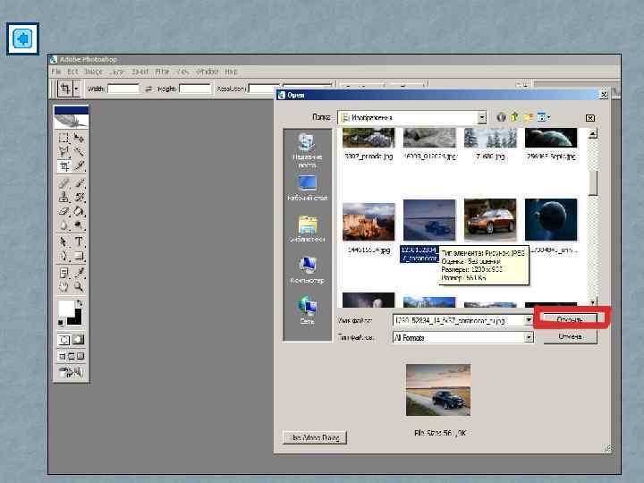
Task: Switch to Quick Mask mode
Action: coord(79,340)
